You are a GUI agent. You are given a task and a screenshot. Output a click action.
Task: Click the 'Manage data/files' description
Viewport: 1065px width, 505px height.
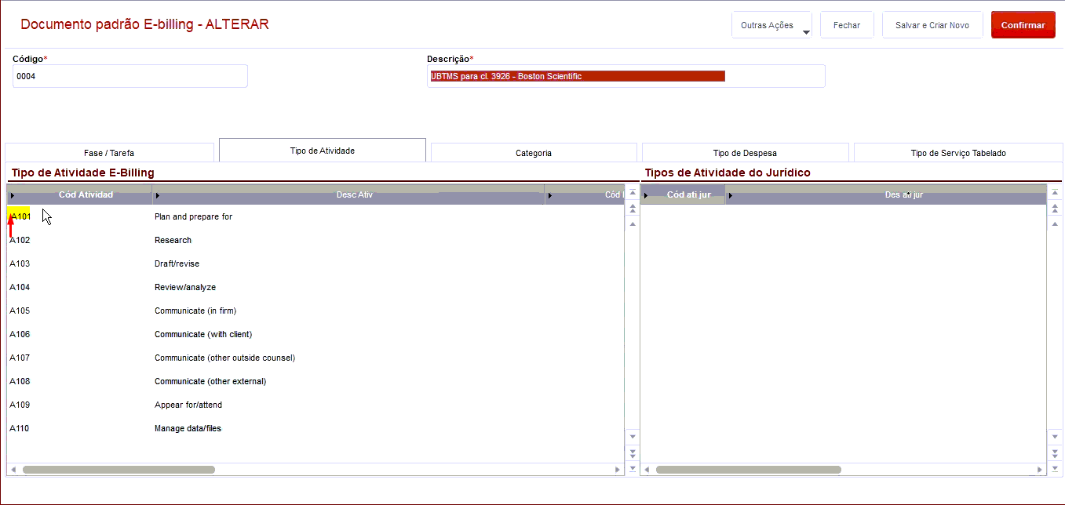(x=188, y=428)
